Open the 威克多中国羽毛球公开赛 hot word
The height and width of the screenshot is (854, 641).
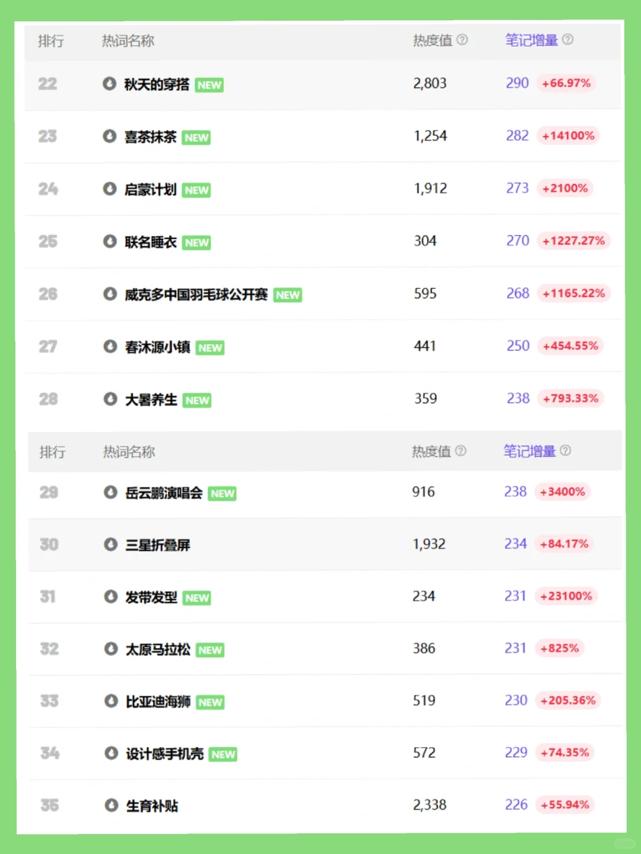pyautogui.click(x=196, y=295)
